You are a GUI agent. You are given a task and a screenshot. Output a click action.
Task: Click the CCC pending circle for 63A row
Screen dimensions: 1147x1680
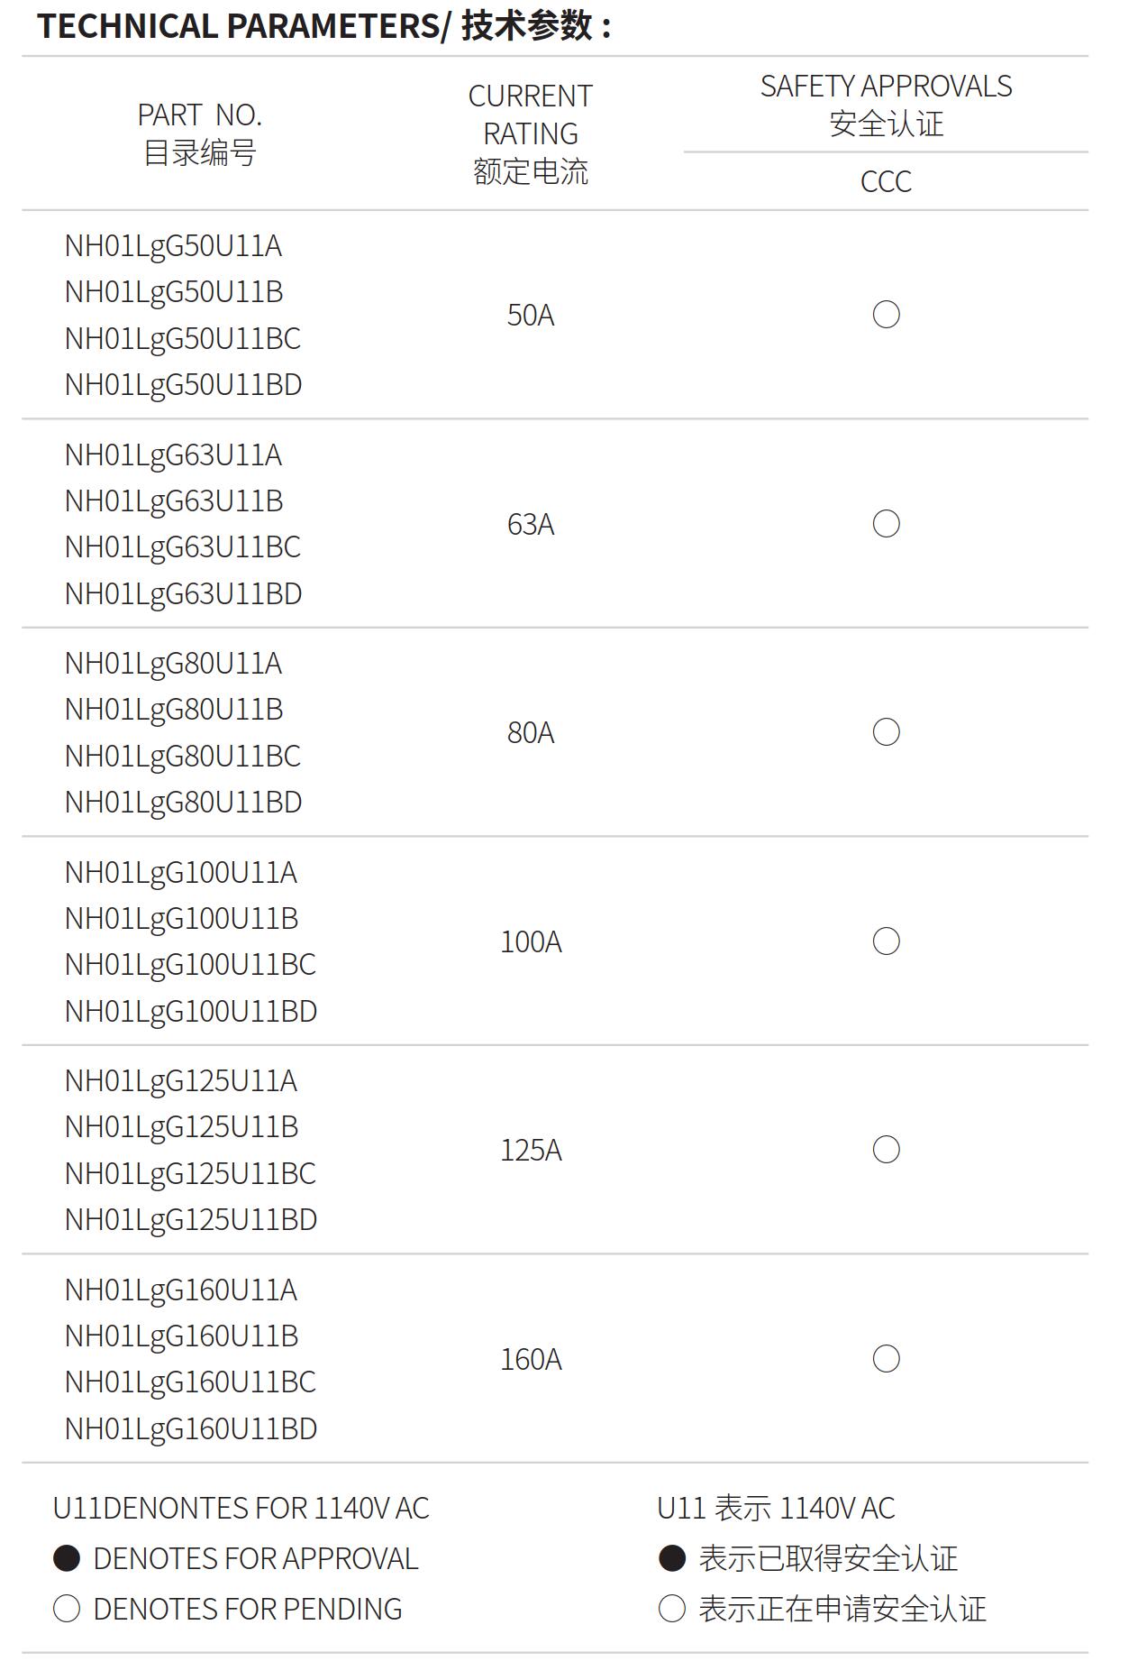tap(886, 524)
